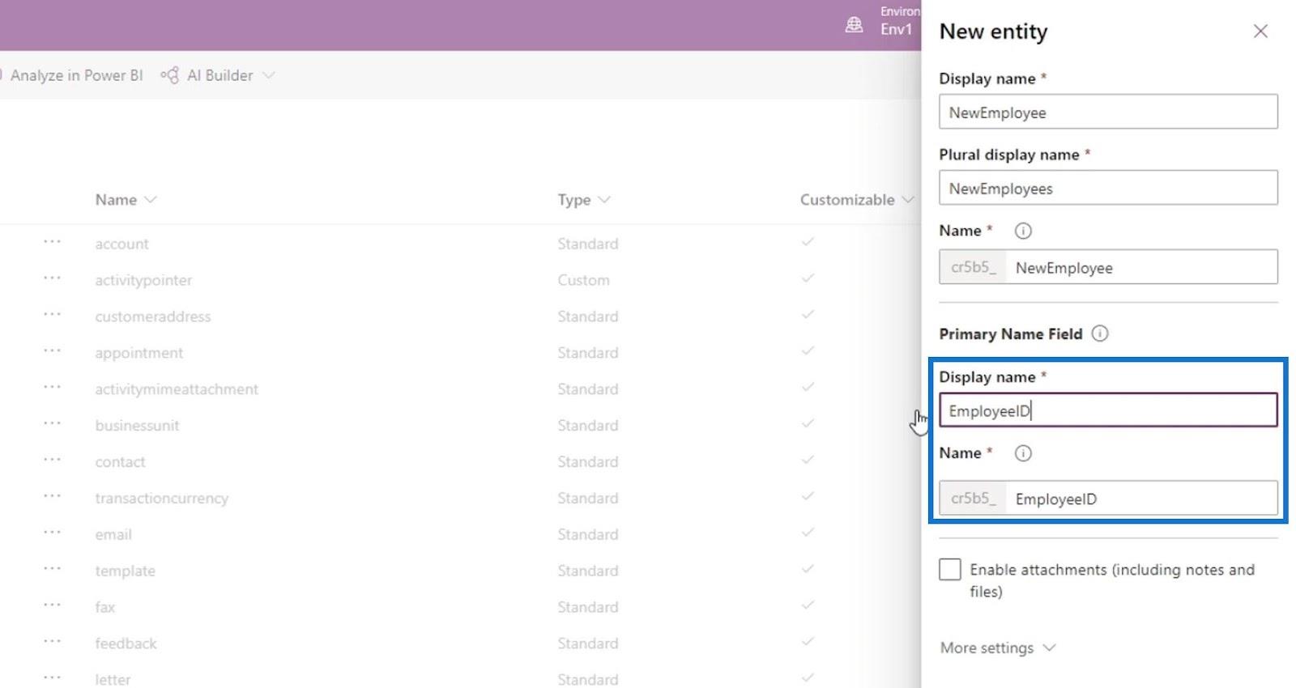Sort by Name column header
Image resolution: width=1296 pixels, height=688 pixels.
tap(126, 200)
